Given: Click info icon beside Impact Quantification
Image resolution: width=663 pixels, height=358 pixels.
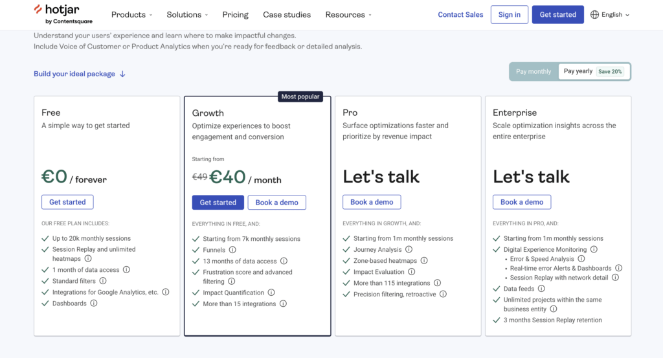Looking at the screenshot, I should click(x=271, y=293).
